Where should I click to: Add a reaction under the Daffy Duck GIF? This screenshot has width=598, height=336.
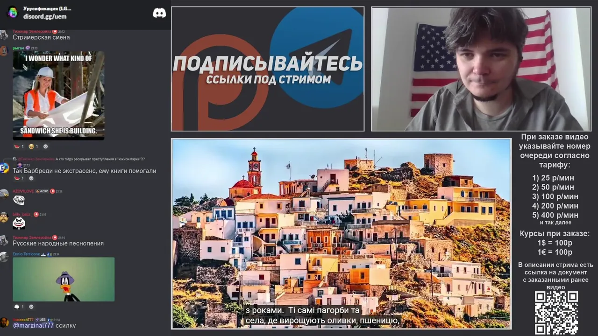pos(31,307)
